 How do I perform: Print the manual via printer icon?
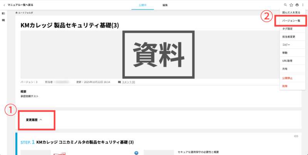(x=297, y=5)
